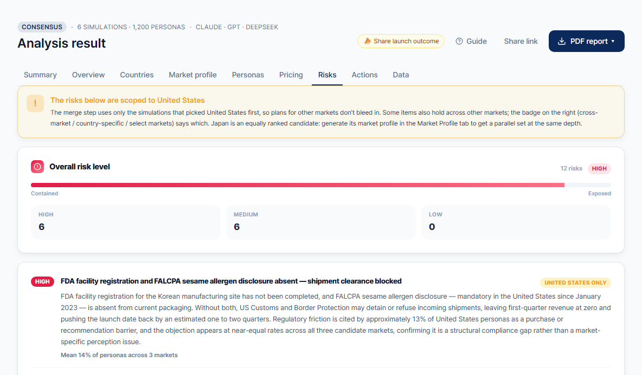Click the download icon on PDF report
This screenshot has height=375, width=642.
click(x=562, y=41)
